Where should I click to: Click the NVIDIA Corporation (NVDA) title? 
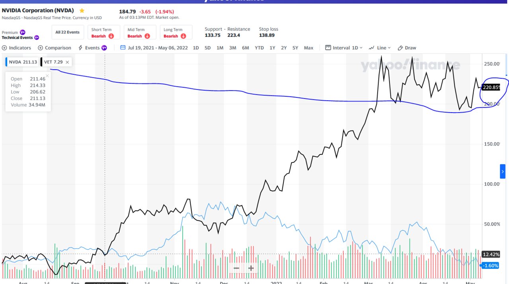pyautogui.click(x=38, y=10)
